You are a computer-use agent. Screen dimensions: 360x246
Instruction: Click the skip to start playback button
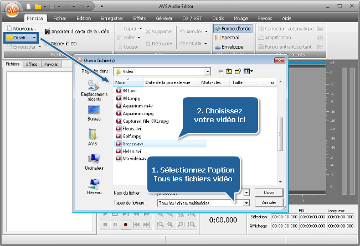click(x=136, y=224)
